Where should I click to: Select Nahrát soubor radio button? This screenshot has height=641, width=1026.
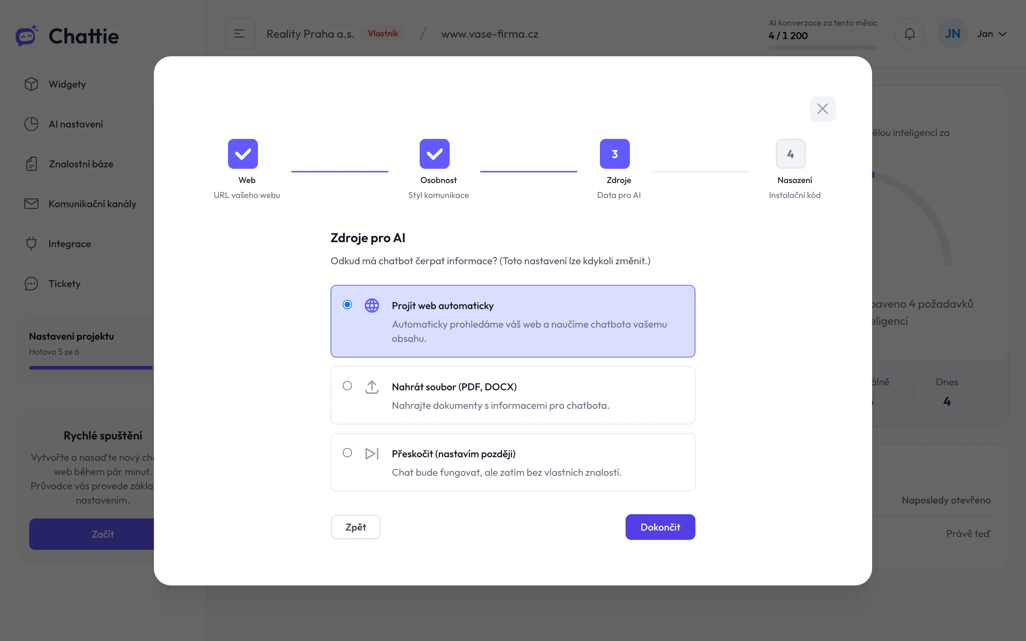pos(347,386)
